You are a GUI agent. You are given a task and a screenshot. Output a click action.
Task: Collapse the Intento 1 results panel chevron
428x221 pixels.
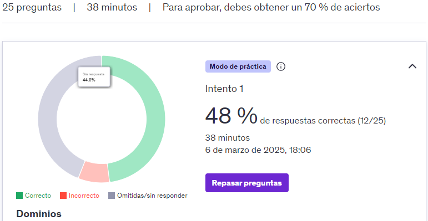[412, 66]
